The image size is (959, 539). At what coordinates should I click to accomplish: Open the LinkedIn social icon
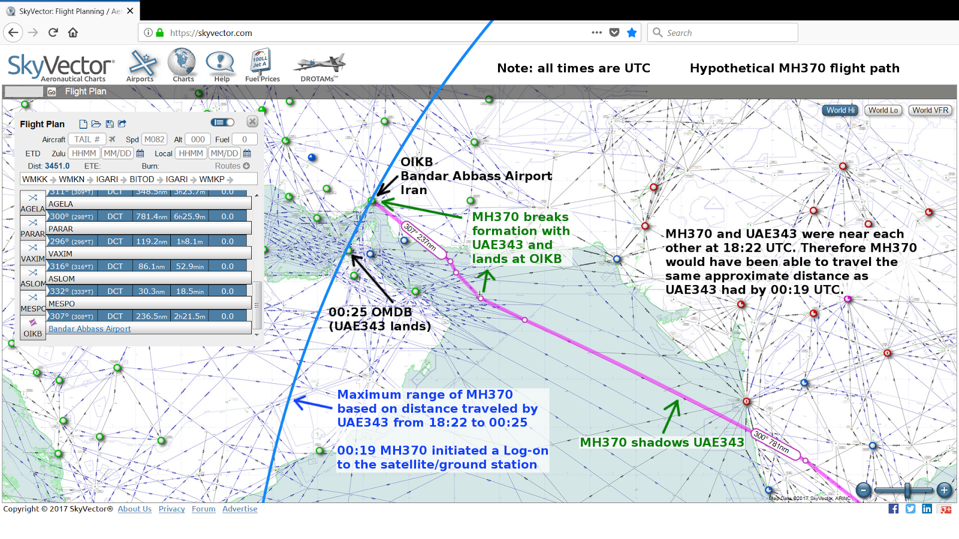(927, 509)
